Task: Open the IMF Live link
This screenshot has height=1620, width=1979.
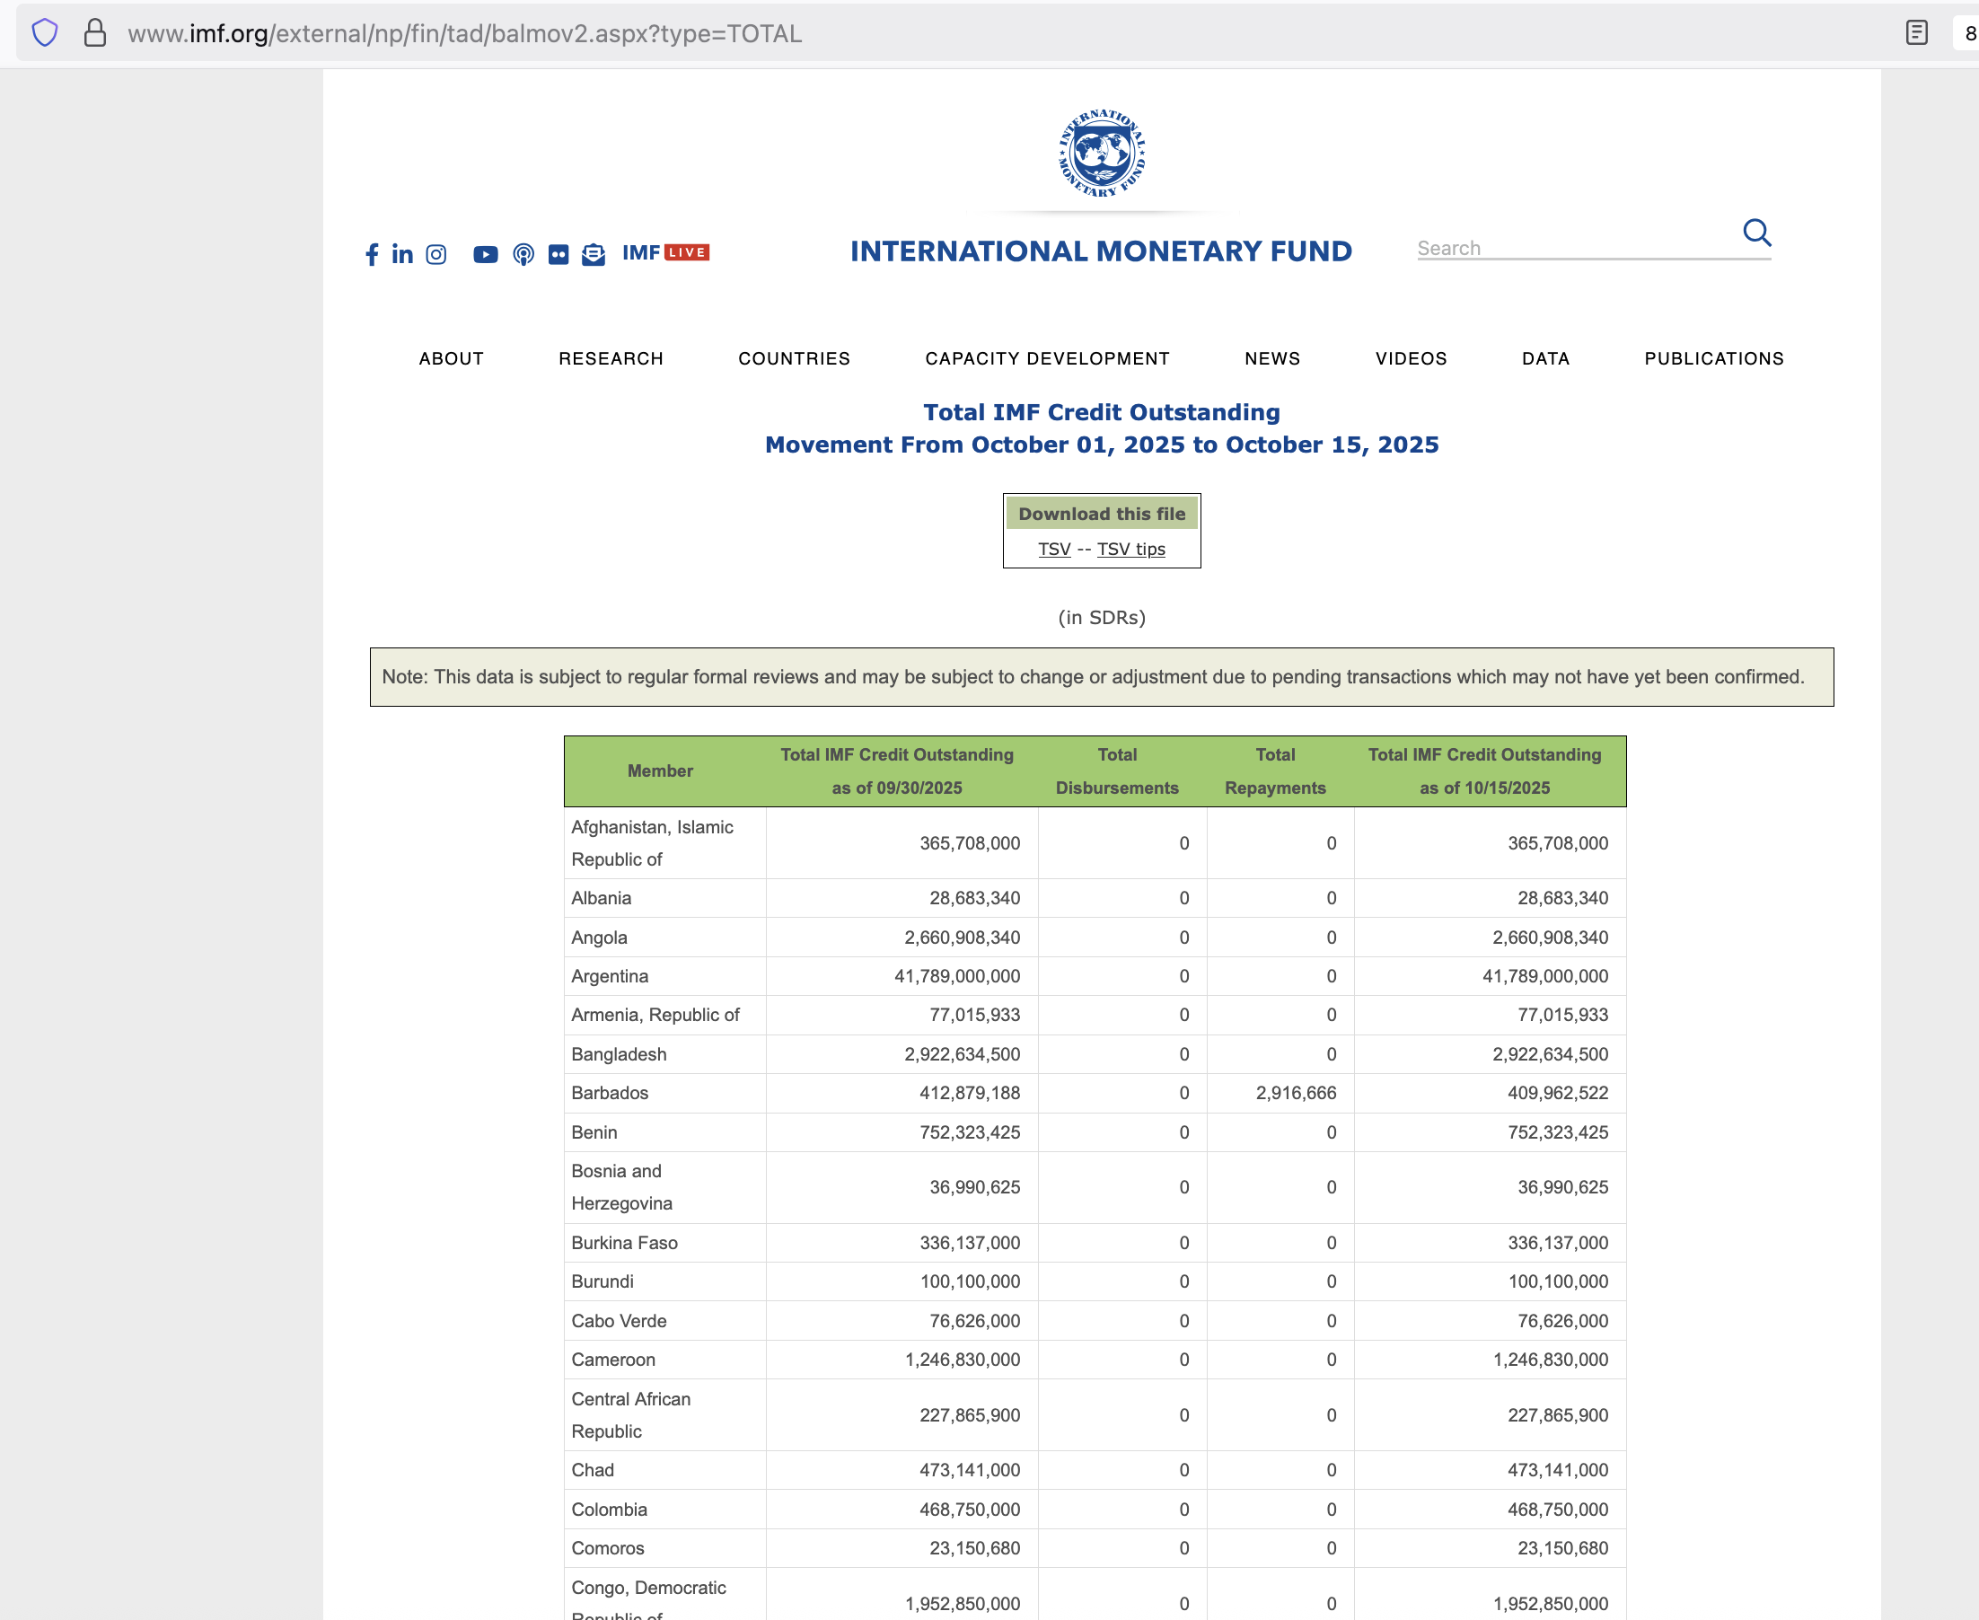Action: (665, 252)
